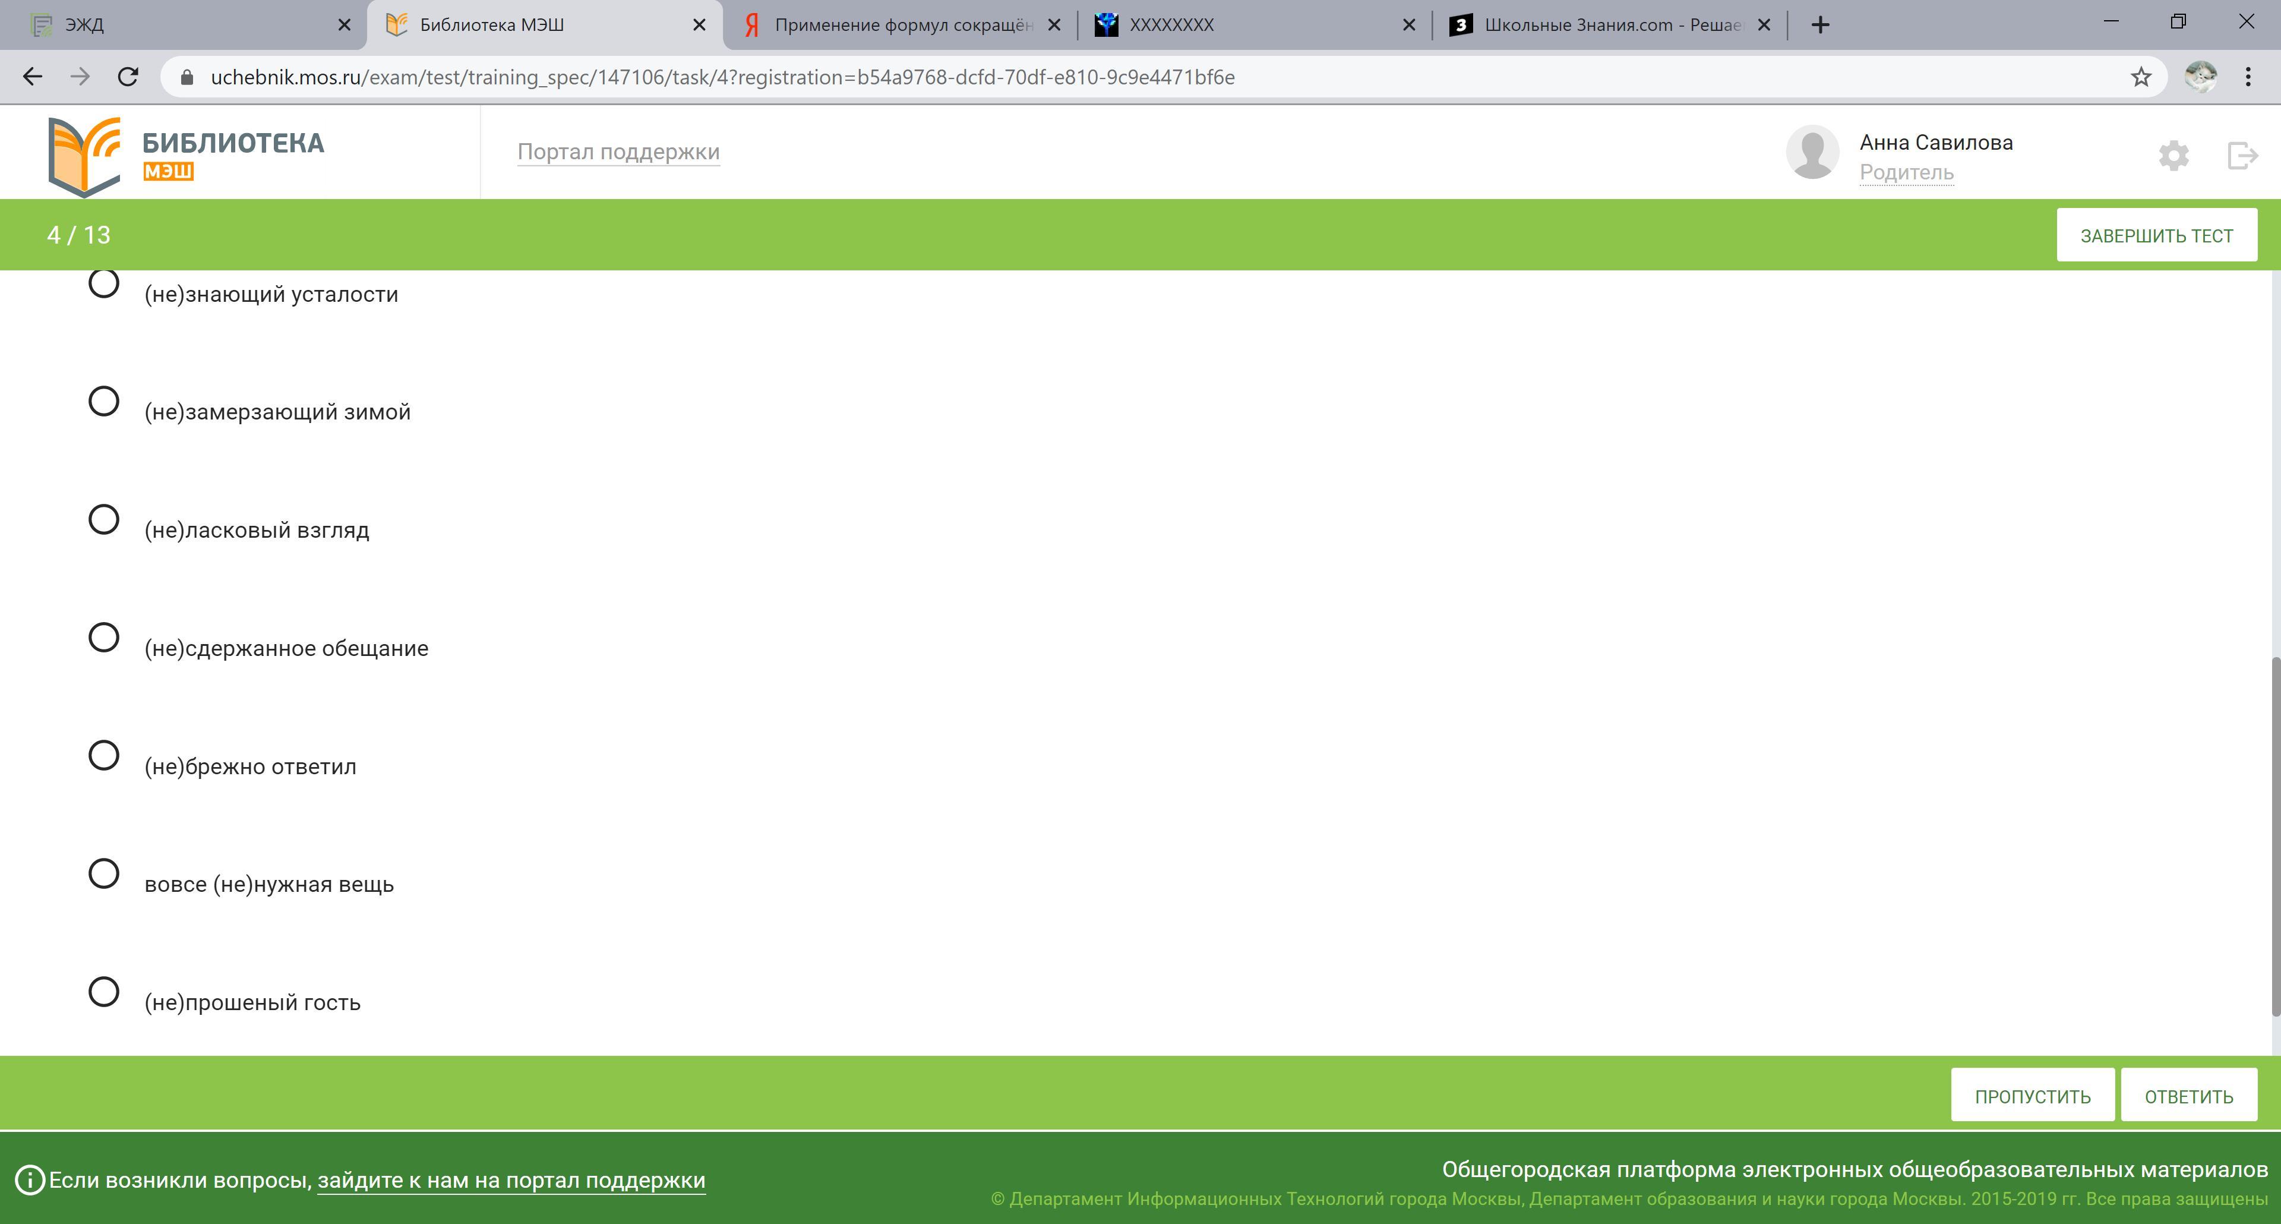Image resolution: width=2281 pixels, height=1224 pixels.
Task: Select "вовсе (не)нужная вещь" option
Action: click(x=103, y=874)
